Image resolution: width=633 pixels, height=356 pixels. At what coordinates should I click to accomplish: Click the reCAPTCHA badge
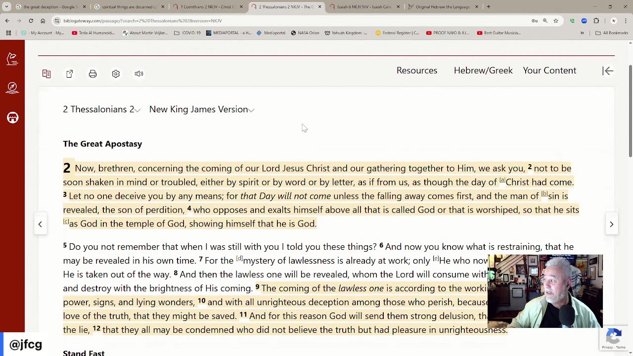coord(614,337)
